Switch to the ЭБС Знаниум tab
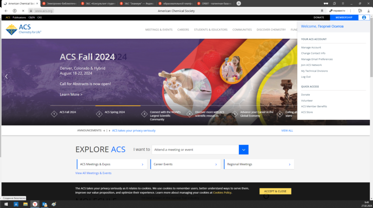373x208 pixels. pos(137,4)
